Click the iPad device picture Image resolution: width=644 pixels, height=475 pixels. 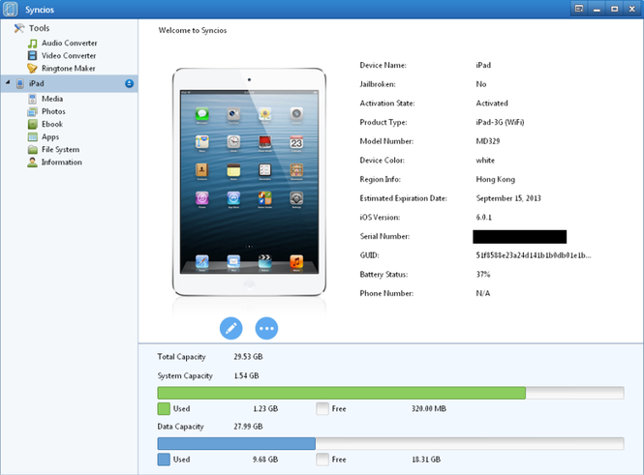pyautogui.click(x=249, y=182)
